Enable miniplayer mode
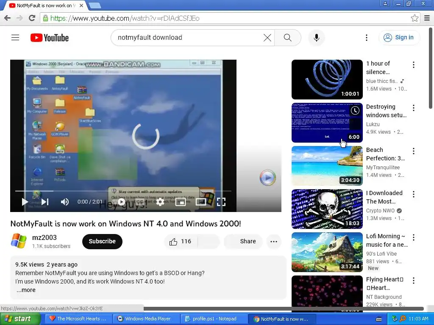Viewport: 434px width, 325px height. coord(181,202)
